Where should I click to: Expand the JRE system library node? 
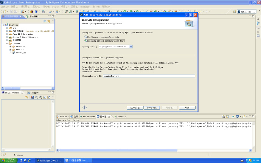(x=7, y=31)
